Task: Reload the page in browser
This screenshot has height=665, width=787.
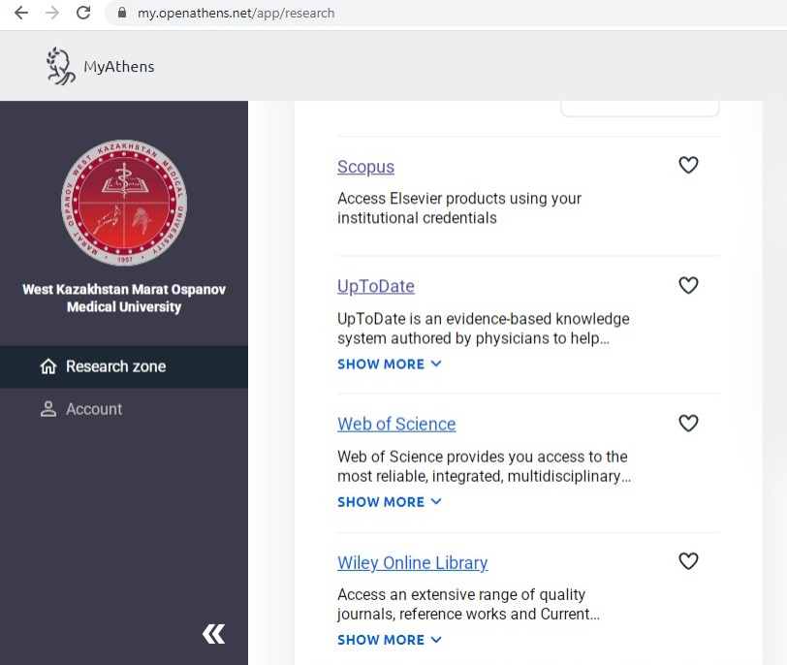Action: (83, 14)
